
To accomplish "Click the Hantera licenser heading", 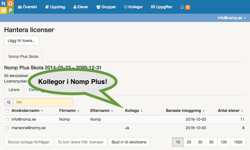I will coord(29,30).
